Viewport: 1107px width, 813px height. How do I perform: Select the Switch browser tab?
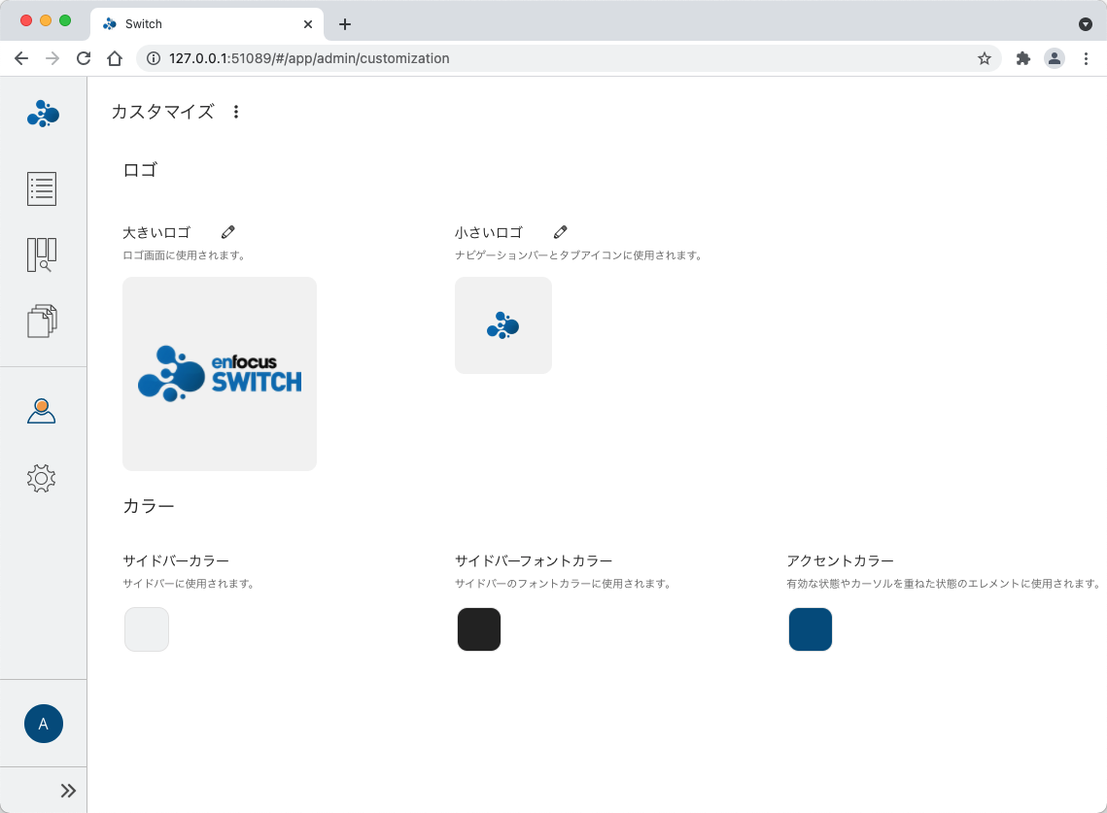(x=207, y=24)
